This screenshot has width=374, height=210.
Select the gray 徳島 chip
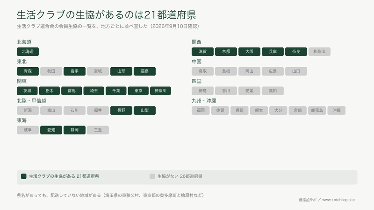[x=202, y=91]
